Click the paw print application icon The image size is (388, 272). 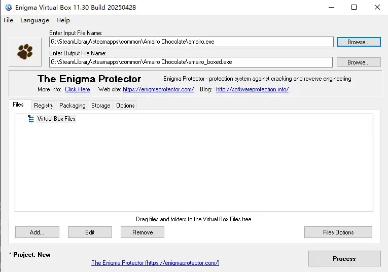(25, 52)
